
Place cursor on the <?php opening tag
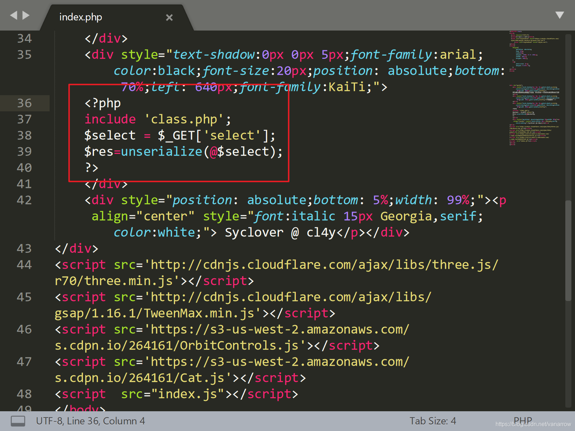[102, 103]
